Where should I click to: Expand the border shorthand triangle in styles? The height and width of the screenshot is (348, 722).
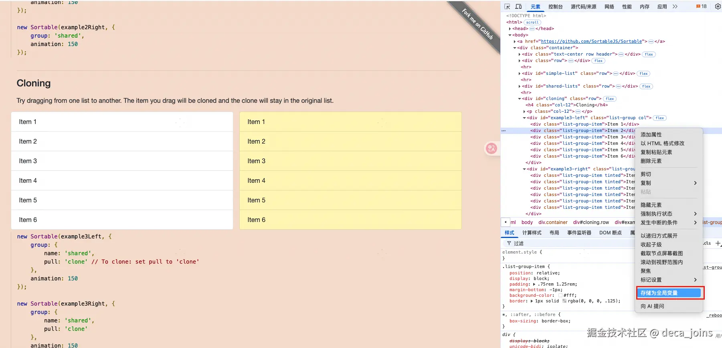pyautogui.click(x=532, y=301)
